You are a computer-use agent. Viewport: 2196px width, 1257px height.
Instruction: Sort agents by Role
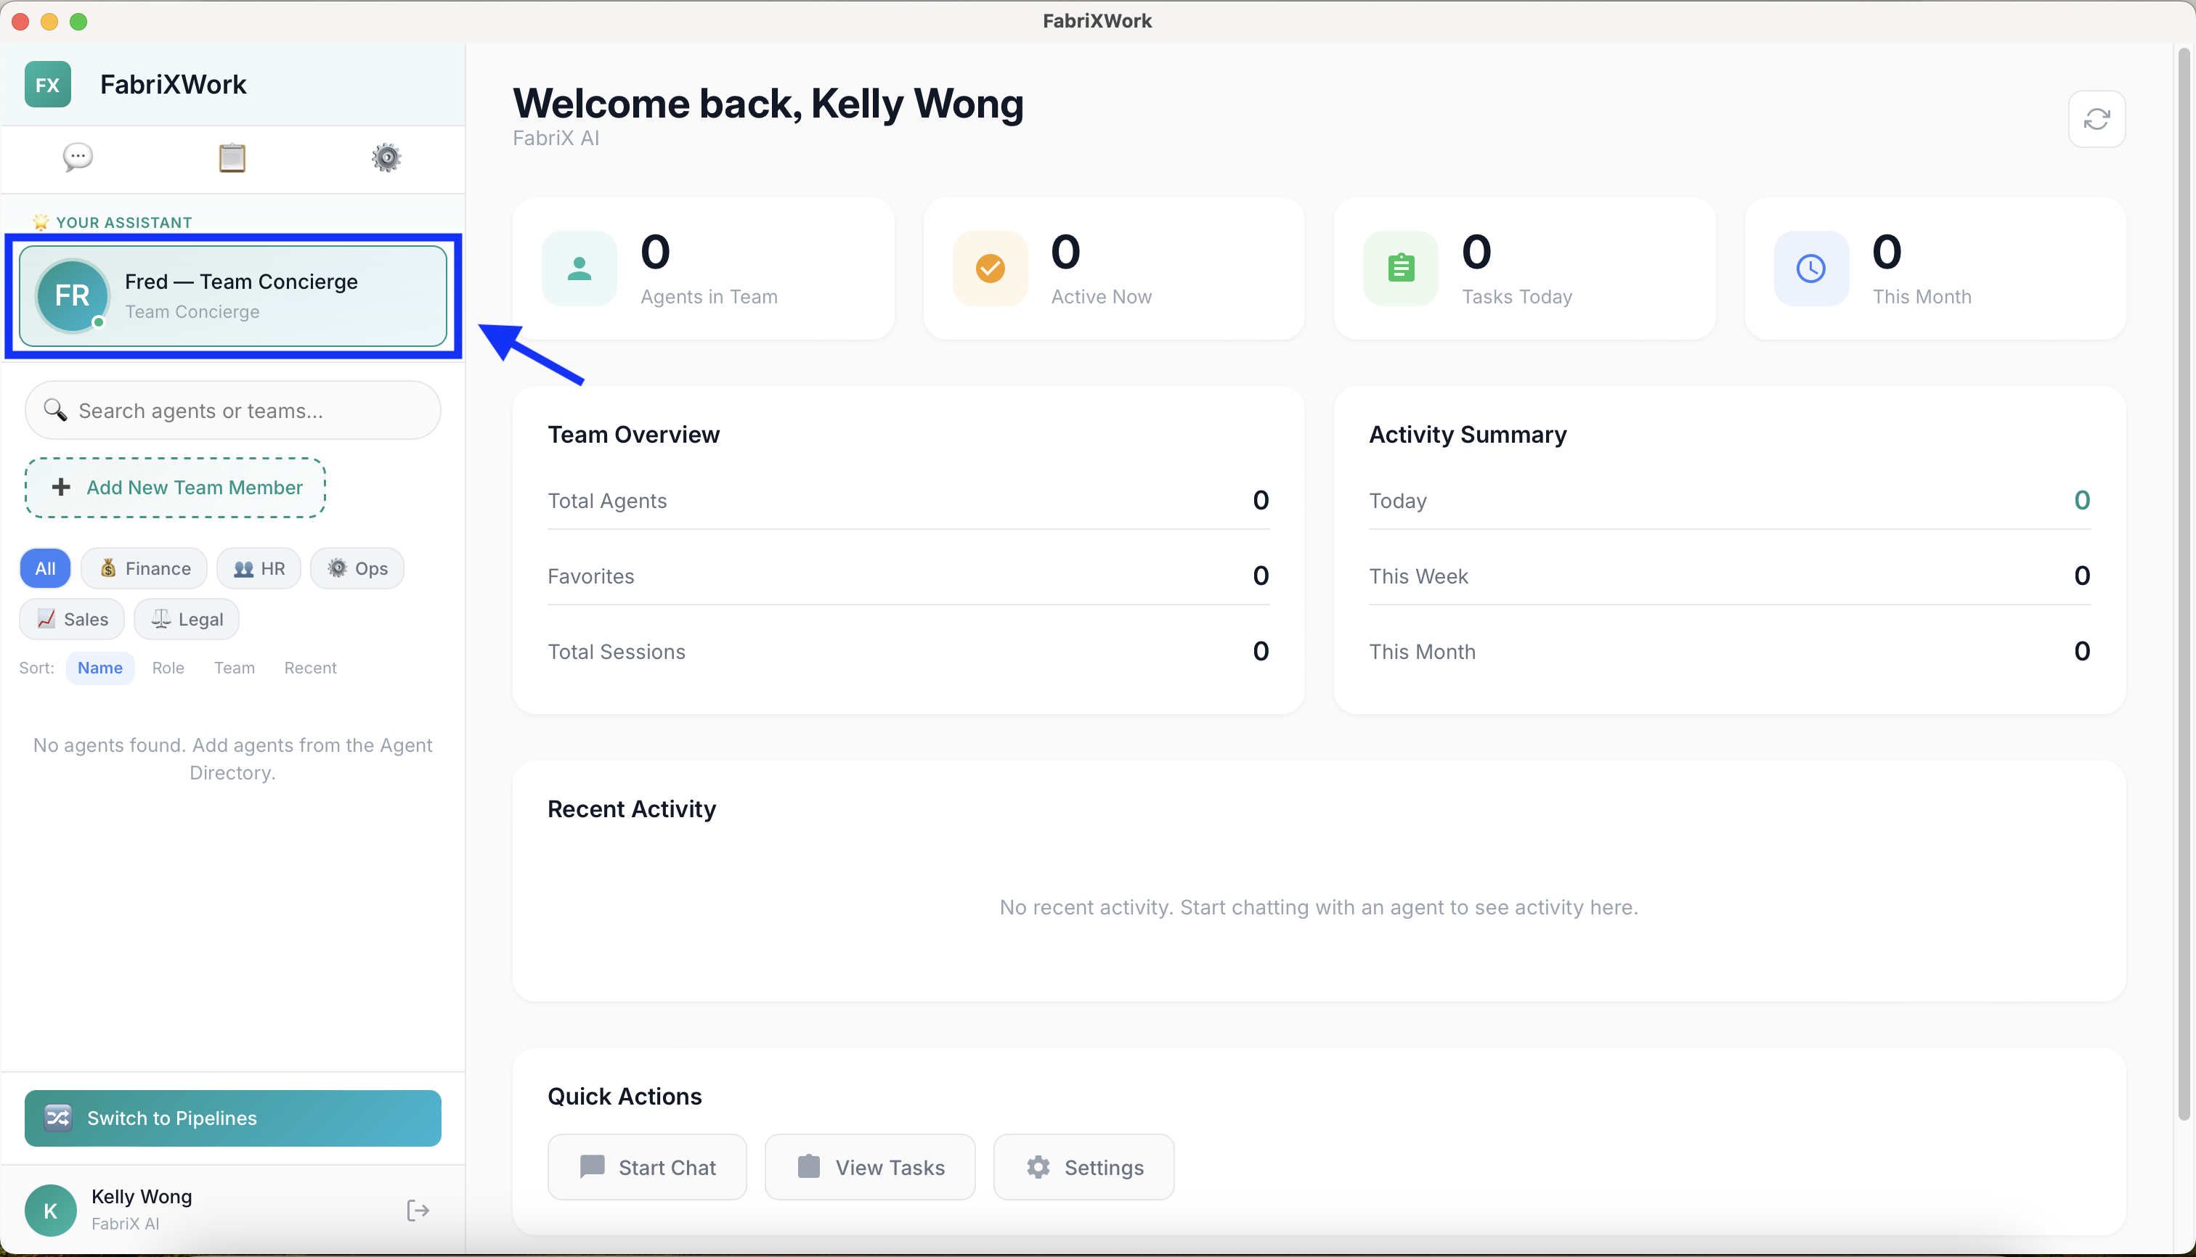(x=168, y=668)
